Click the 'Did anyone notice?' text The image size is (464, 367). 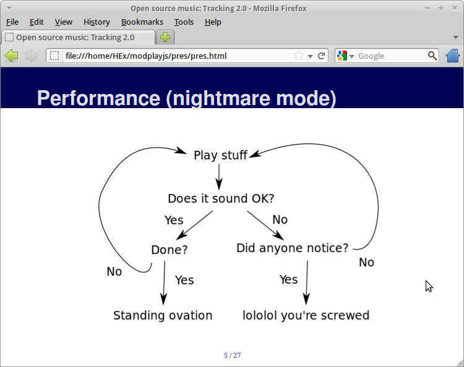293,248
